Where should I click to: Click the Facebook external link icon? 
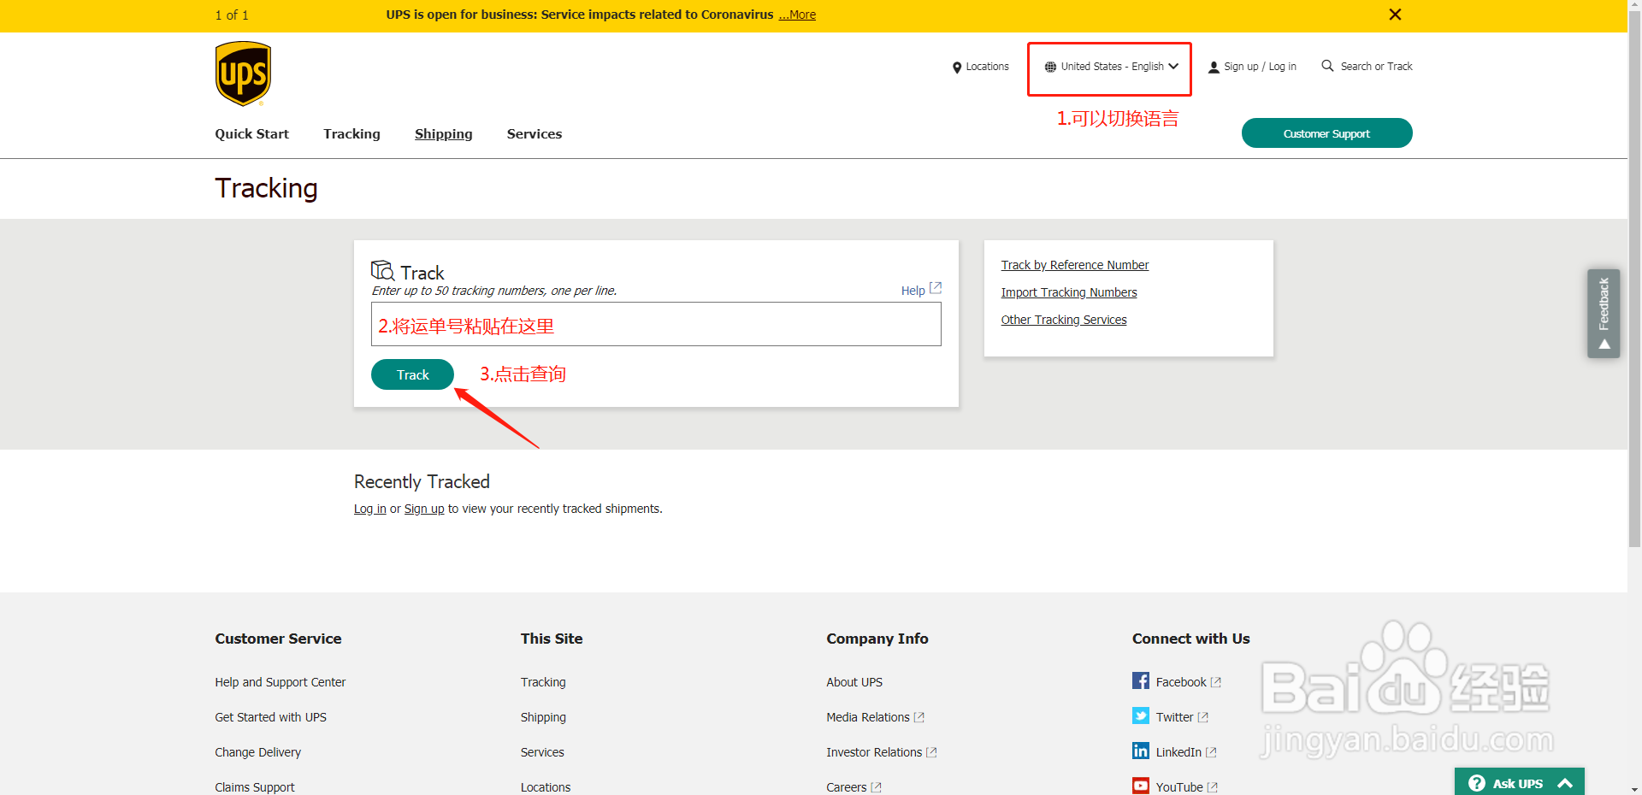[1216, 682]
